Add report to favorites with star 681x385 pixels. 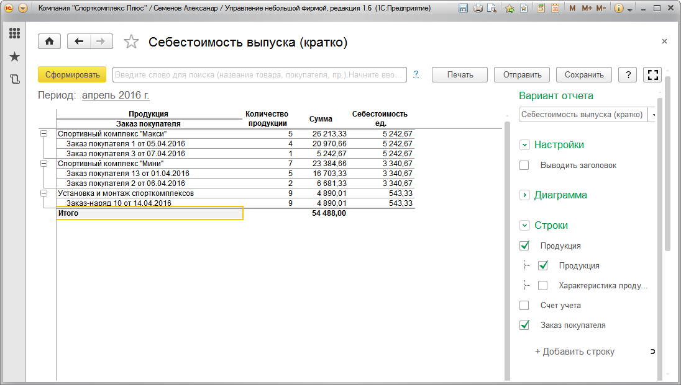[131, 42]
